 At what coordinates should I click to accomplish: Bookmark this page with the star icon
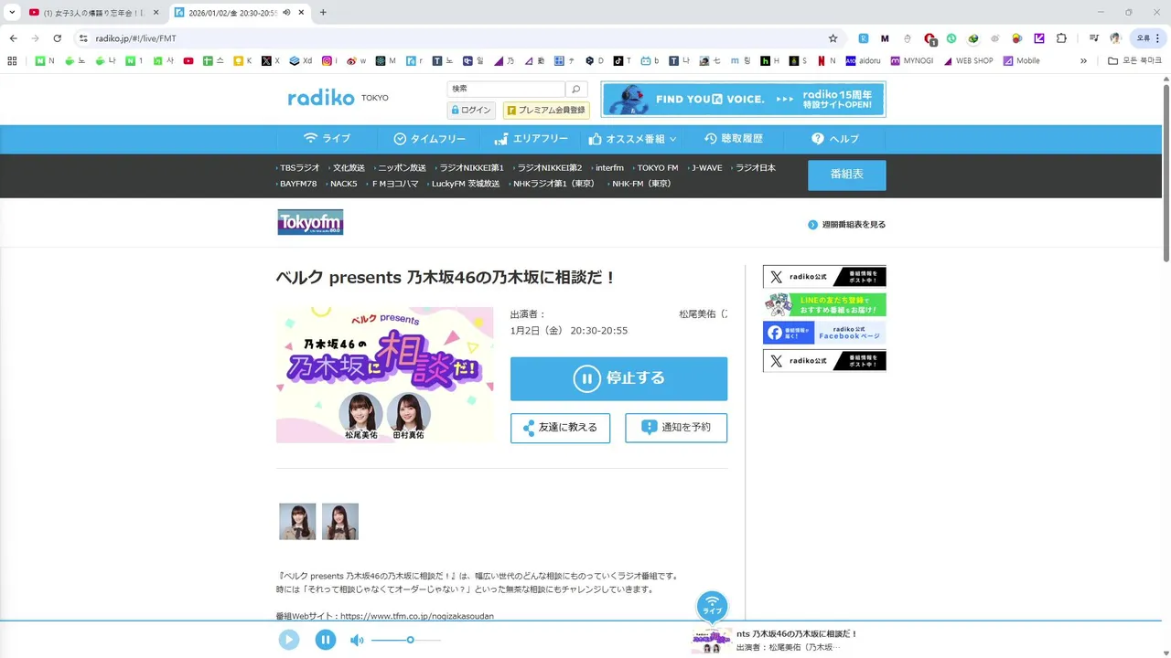tap(833, 38)
